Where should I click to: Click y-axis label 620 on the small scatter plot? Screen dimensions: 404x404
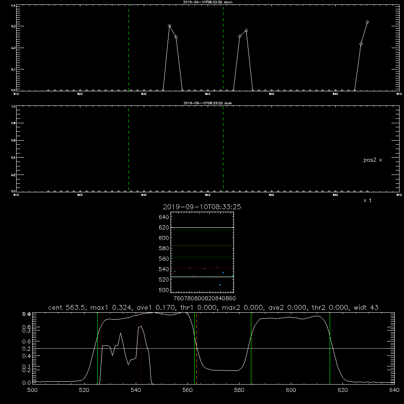(164, 227)
